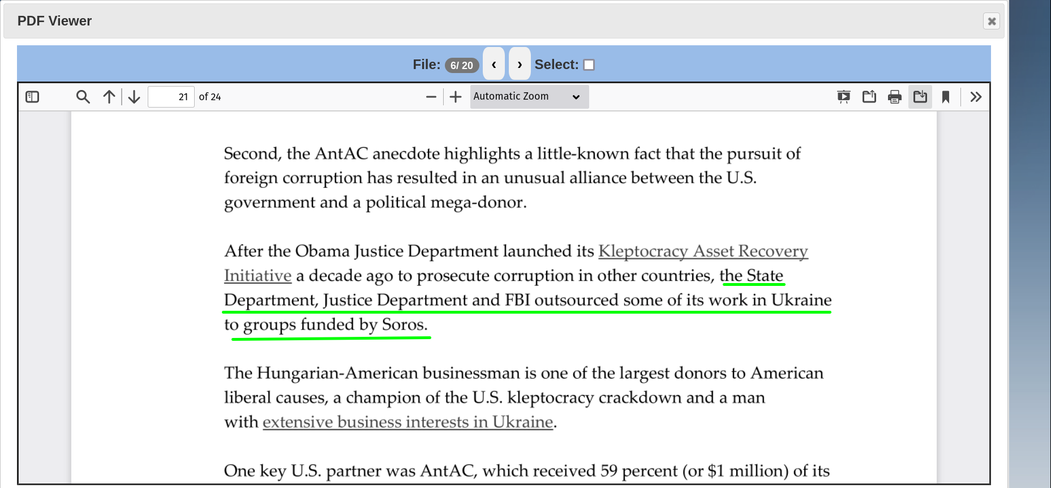Go to the next file

[x=520, y=64]
